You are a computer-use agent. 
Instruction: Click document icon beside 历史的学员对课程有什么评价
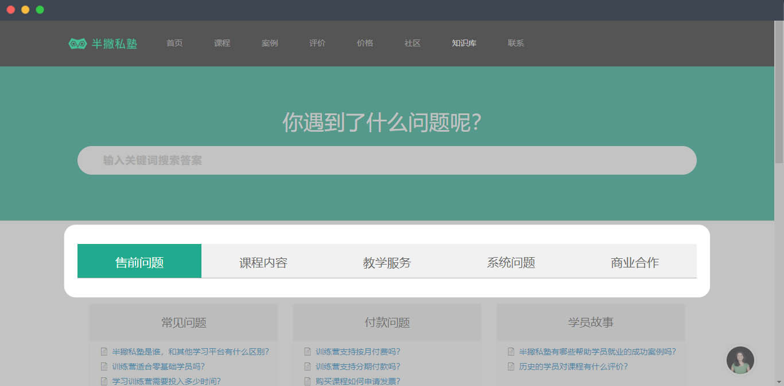coord(511,367)
